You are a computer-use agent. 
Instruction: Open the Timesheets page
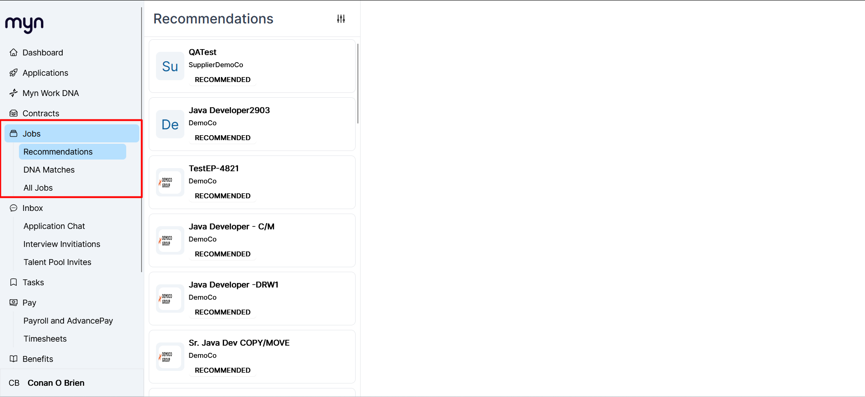point(45,338)
